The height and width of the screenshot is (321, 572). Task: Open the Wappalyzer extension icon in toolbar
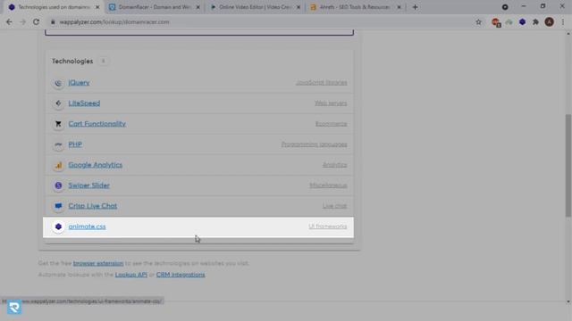click(x=522, y=22)
